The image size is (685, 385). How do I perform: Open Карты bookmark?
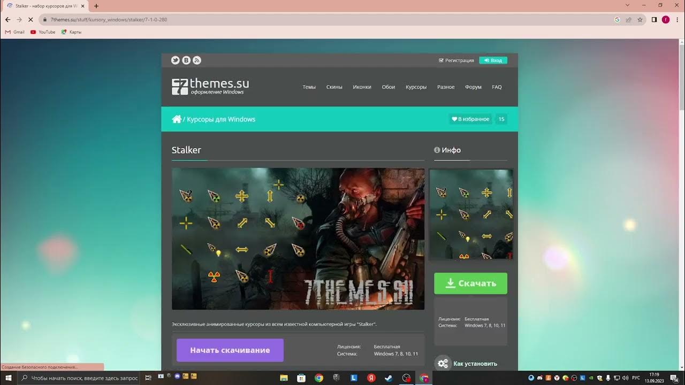[x=72, y=32]
